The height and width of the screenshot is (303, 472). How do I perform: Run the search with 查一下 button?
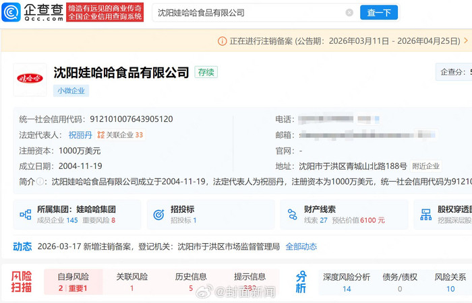click(x=379, y=13)
